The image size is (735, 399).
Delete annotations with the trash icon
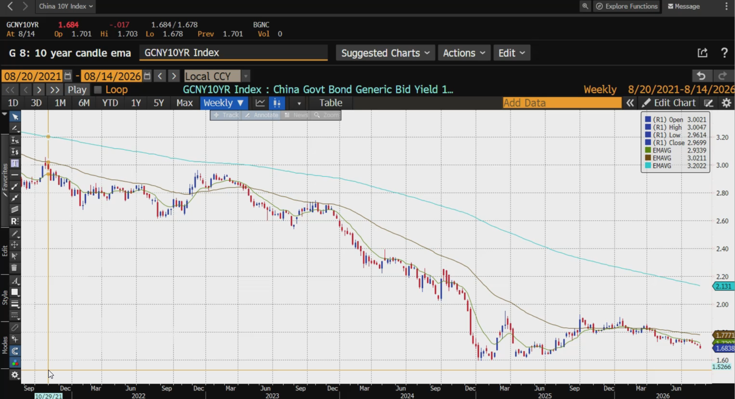(15, 268)
